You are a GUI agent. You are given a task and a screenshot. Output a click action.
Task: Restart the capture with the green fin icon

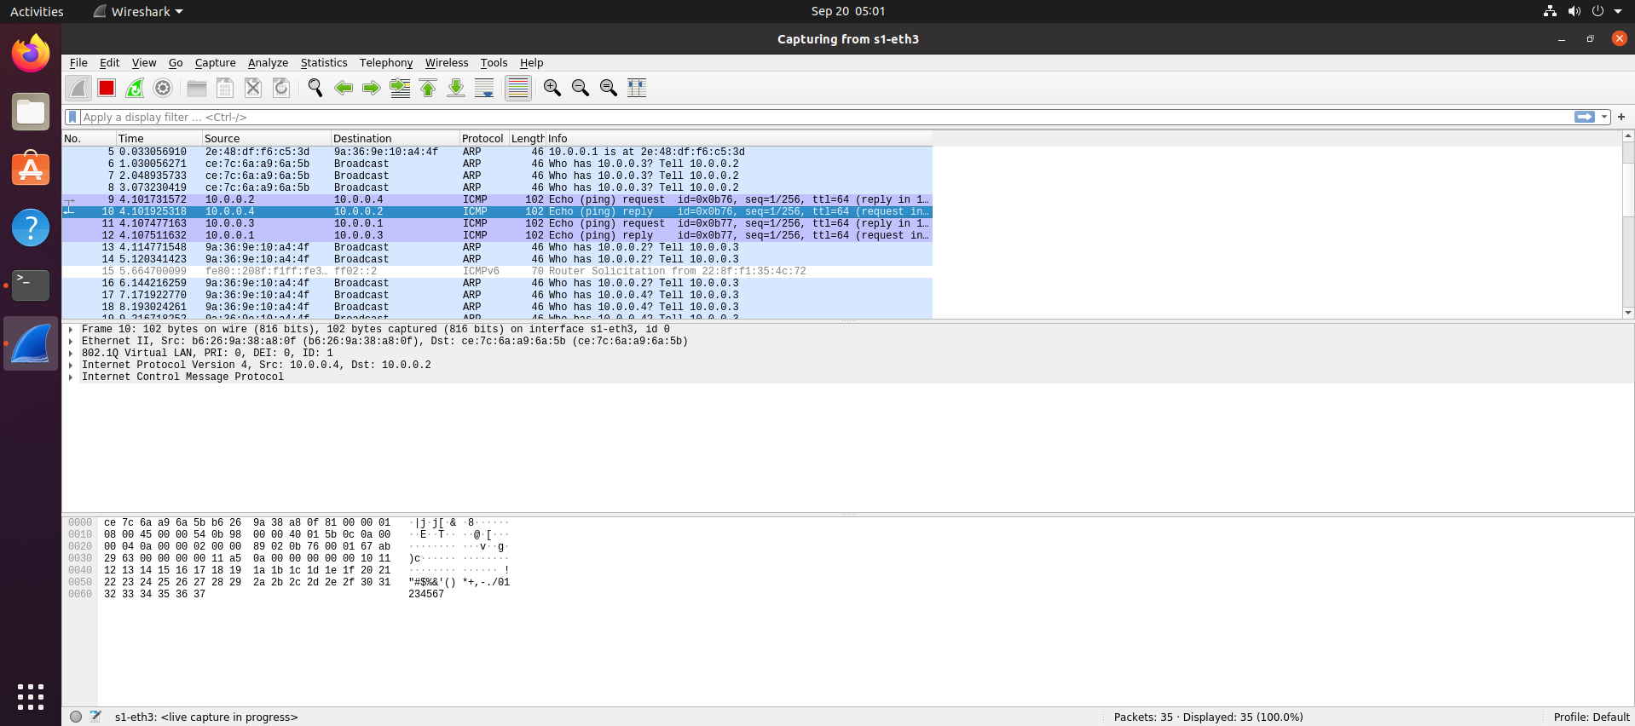tap(135, 88)
